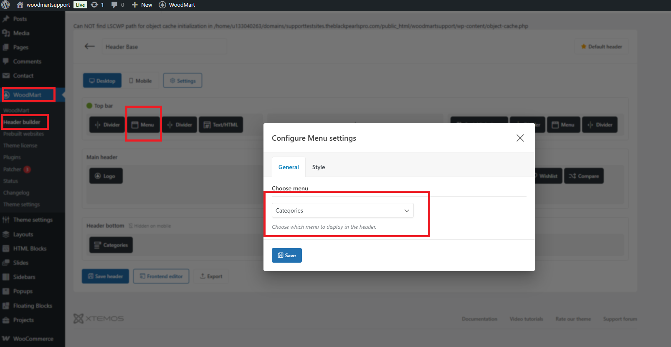Click the Default header button
This screenshot has height=347, width=671.
pyautogui.click(x=601, y=46)
